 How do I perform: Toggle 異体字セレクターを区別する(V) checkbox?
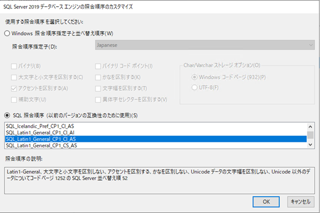98,99
